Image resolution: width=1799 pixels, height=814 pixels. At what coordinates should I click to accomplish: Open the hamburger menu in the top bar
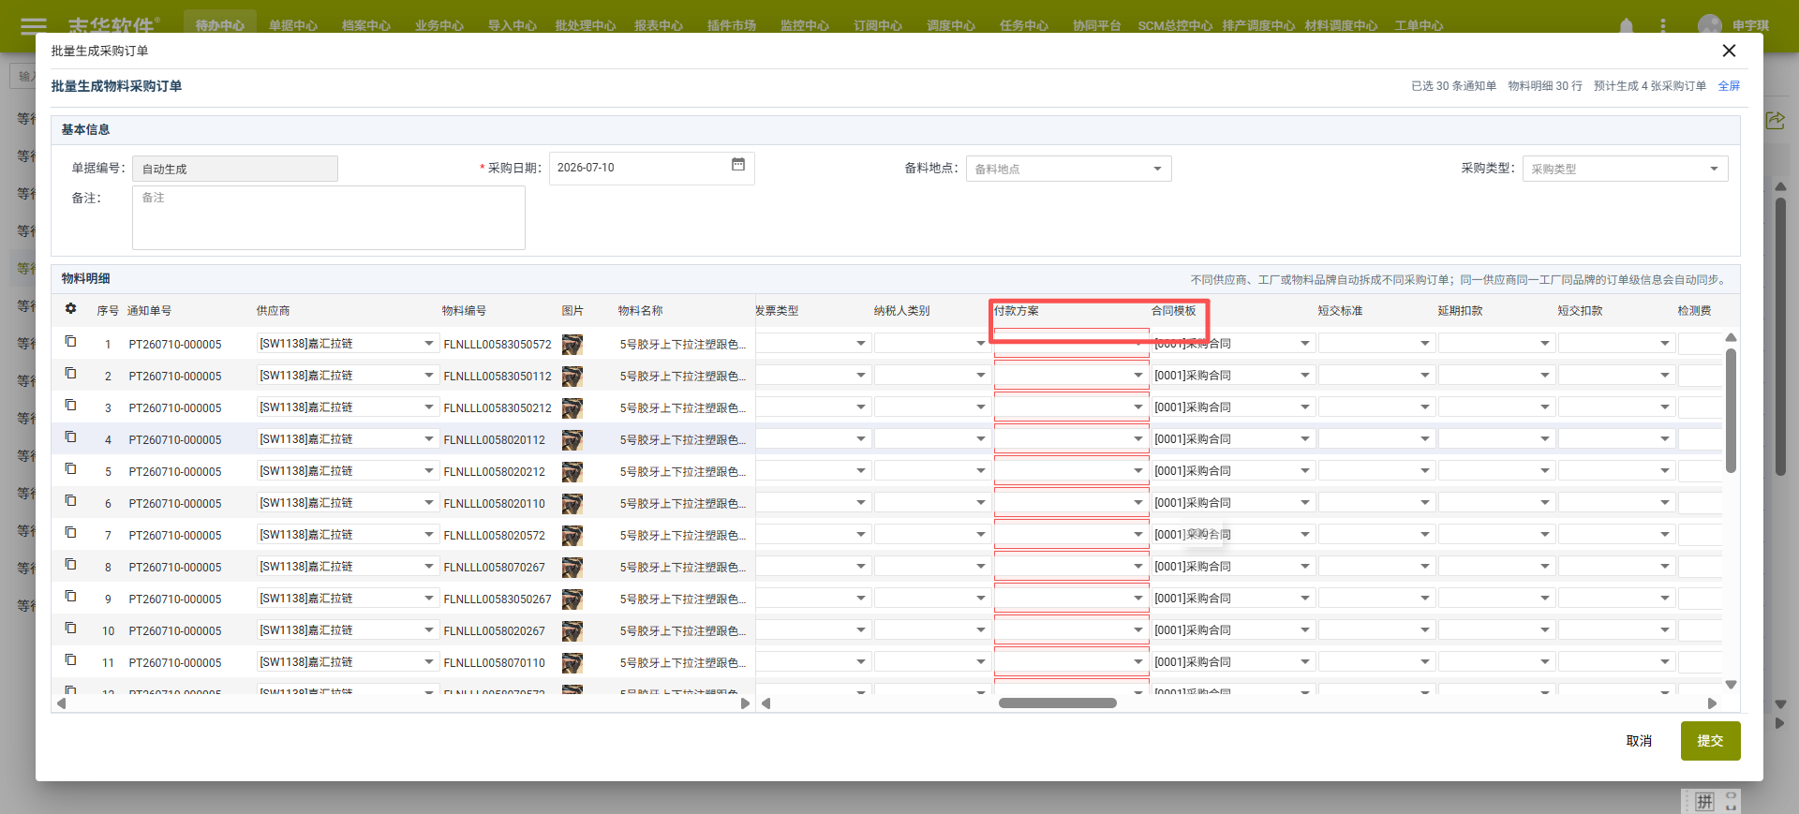pos(34,25)
